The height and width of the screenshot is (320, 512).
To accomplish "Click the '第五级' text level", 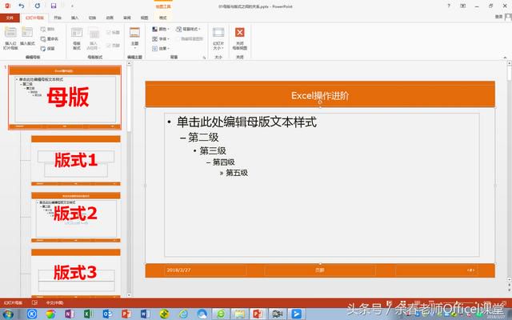I will tap(237, 173).
